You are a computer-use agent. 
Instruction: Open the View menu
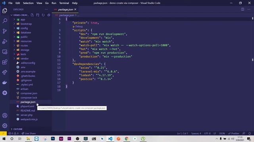(39, 3)
